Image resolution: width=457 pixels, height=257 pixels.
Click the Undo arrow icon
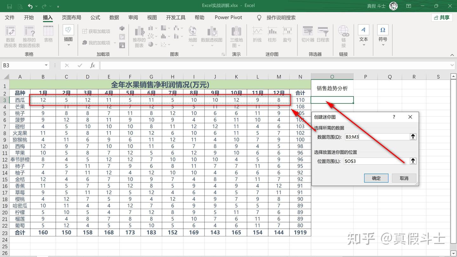[30, 6]
